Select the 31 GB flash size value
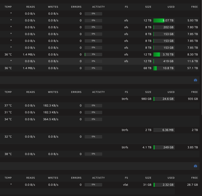The image size is (202, 196). 147,185
